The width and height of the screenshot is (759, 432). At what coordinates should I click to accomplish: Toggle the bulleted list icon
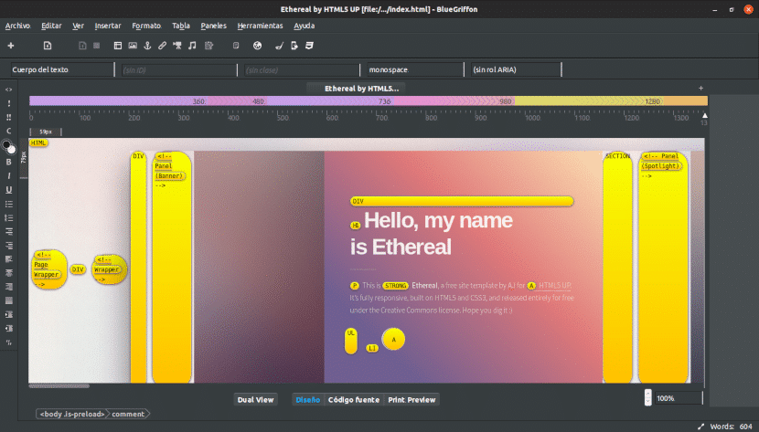(9, 204)
